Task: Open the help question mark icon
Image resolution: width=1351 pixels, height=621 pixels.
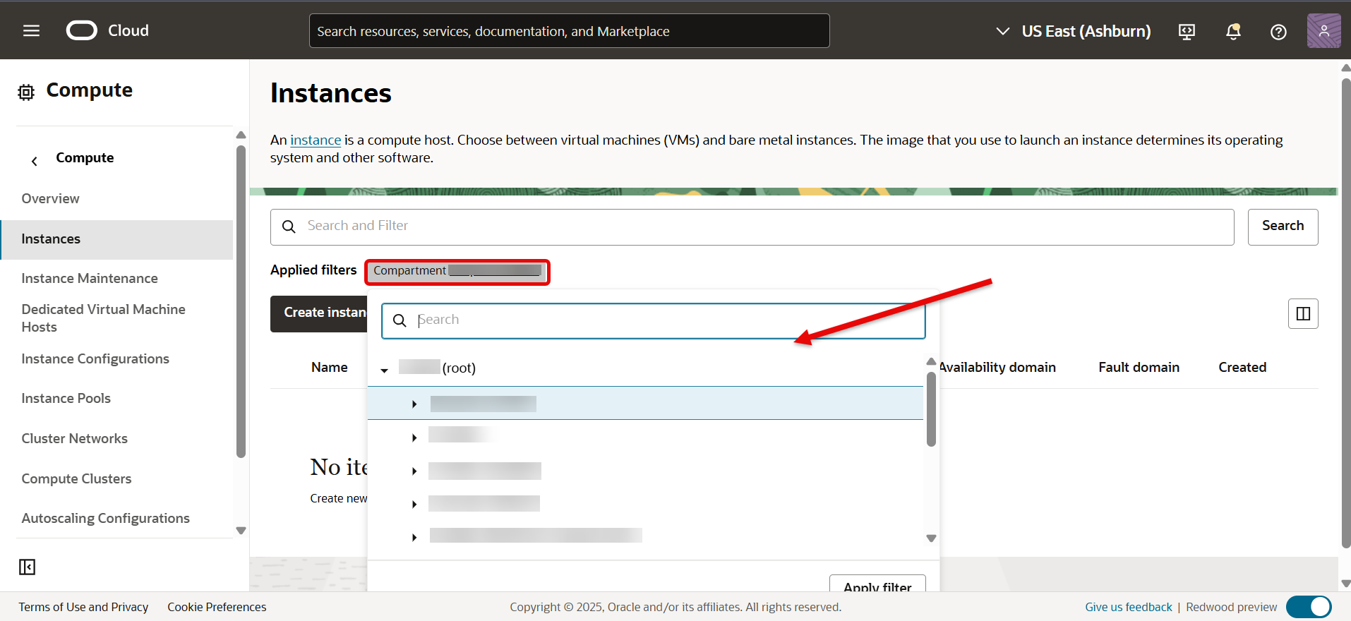Action: tap(1278, 32)
